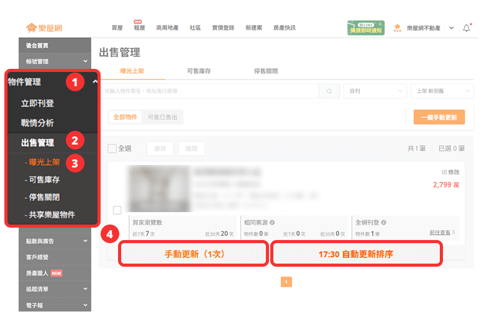Screen dimensions: 497x325
Task: Click the 樂屋網 logo
Action: (x=44, y=28)
